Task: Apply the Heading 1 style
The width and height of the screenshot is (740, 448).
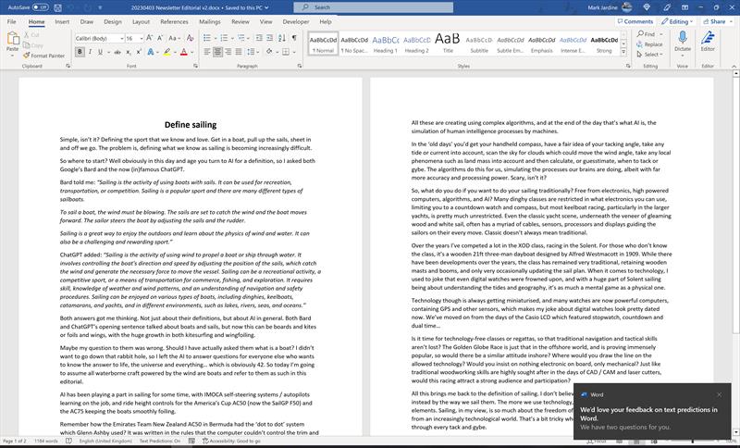Action: click(x=386, y=44)
